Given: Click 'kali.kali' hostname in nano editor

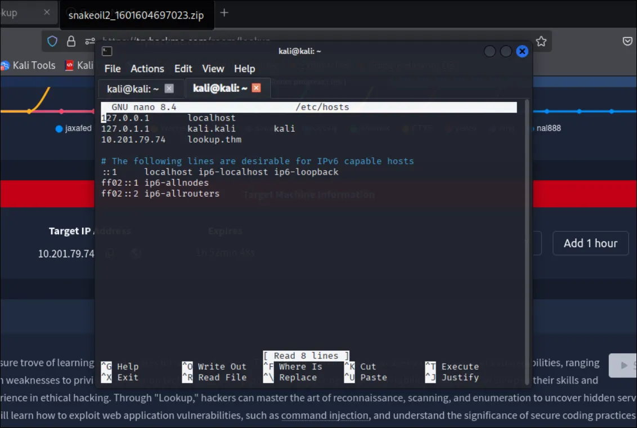Looking at the screenshot, I should pyautogui.click(x=211, y=128).
